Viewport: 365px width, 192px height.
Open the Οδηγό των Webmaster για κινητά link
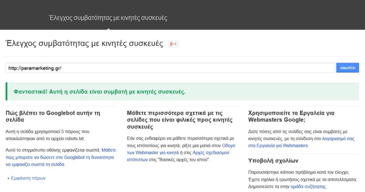click(181, 149)
